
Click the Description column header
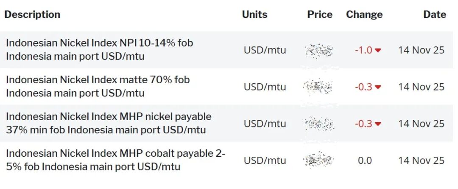pyautogui.click(x=32, y=14)
